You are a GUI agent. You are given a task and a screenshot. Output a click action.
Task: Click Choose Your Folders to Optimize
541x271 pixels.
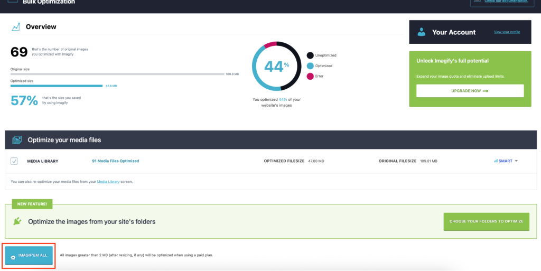(x=486, y=221)
